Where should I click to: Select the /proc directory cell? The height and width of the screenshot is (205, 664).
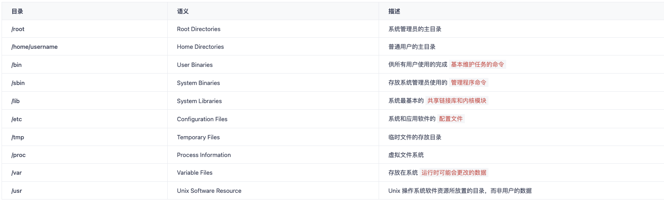[18, 155]
